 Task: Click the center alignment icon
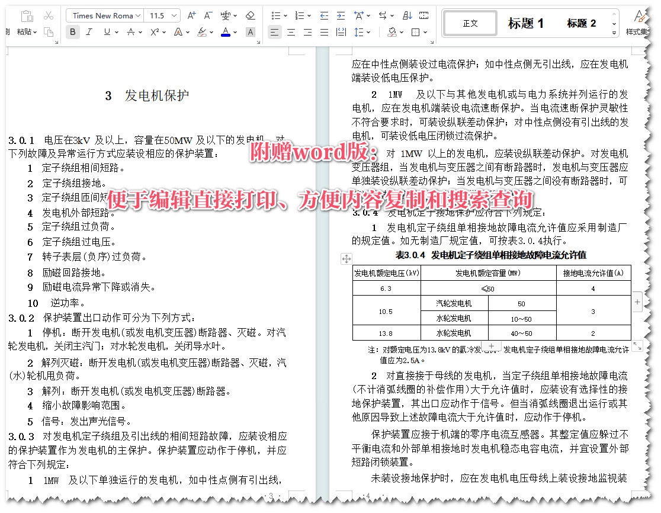[290, 33]
